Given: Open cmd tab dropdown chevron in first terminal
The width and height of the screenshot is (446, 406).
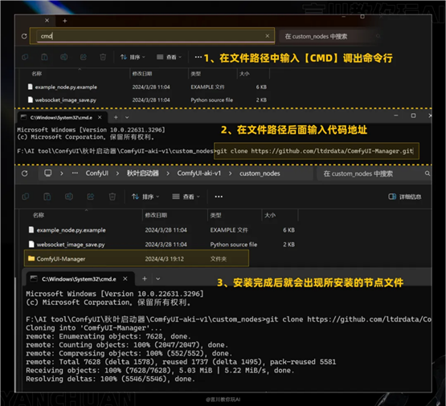Looking at the screenshot, I should click(127, 117).
